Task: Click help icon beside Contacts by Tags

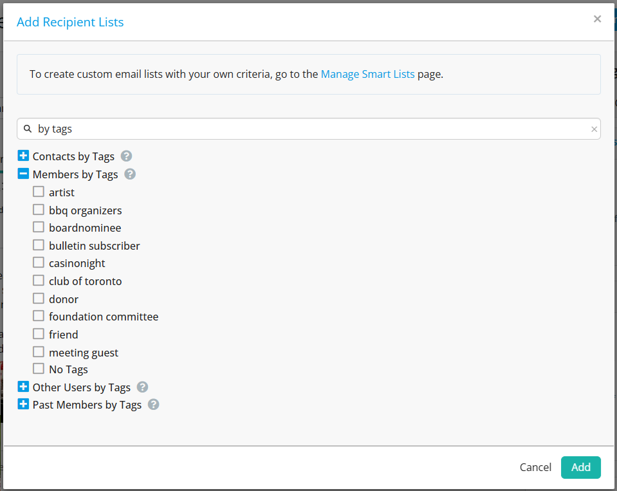Action: [126, 156]
